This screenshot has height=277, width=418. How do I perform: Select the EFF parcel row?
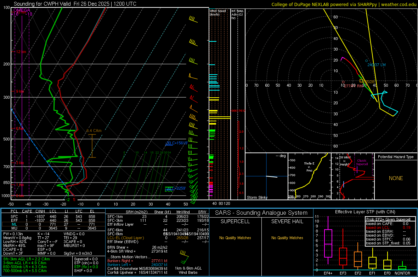tap(53, 220)
